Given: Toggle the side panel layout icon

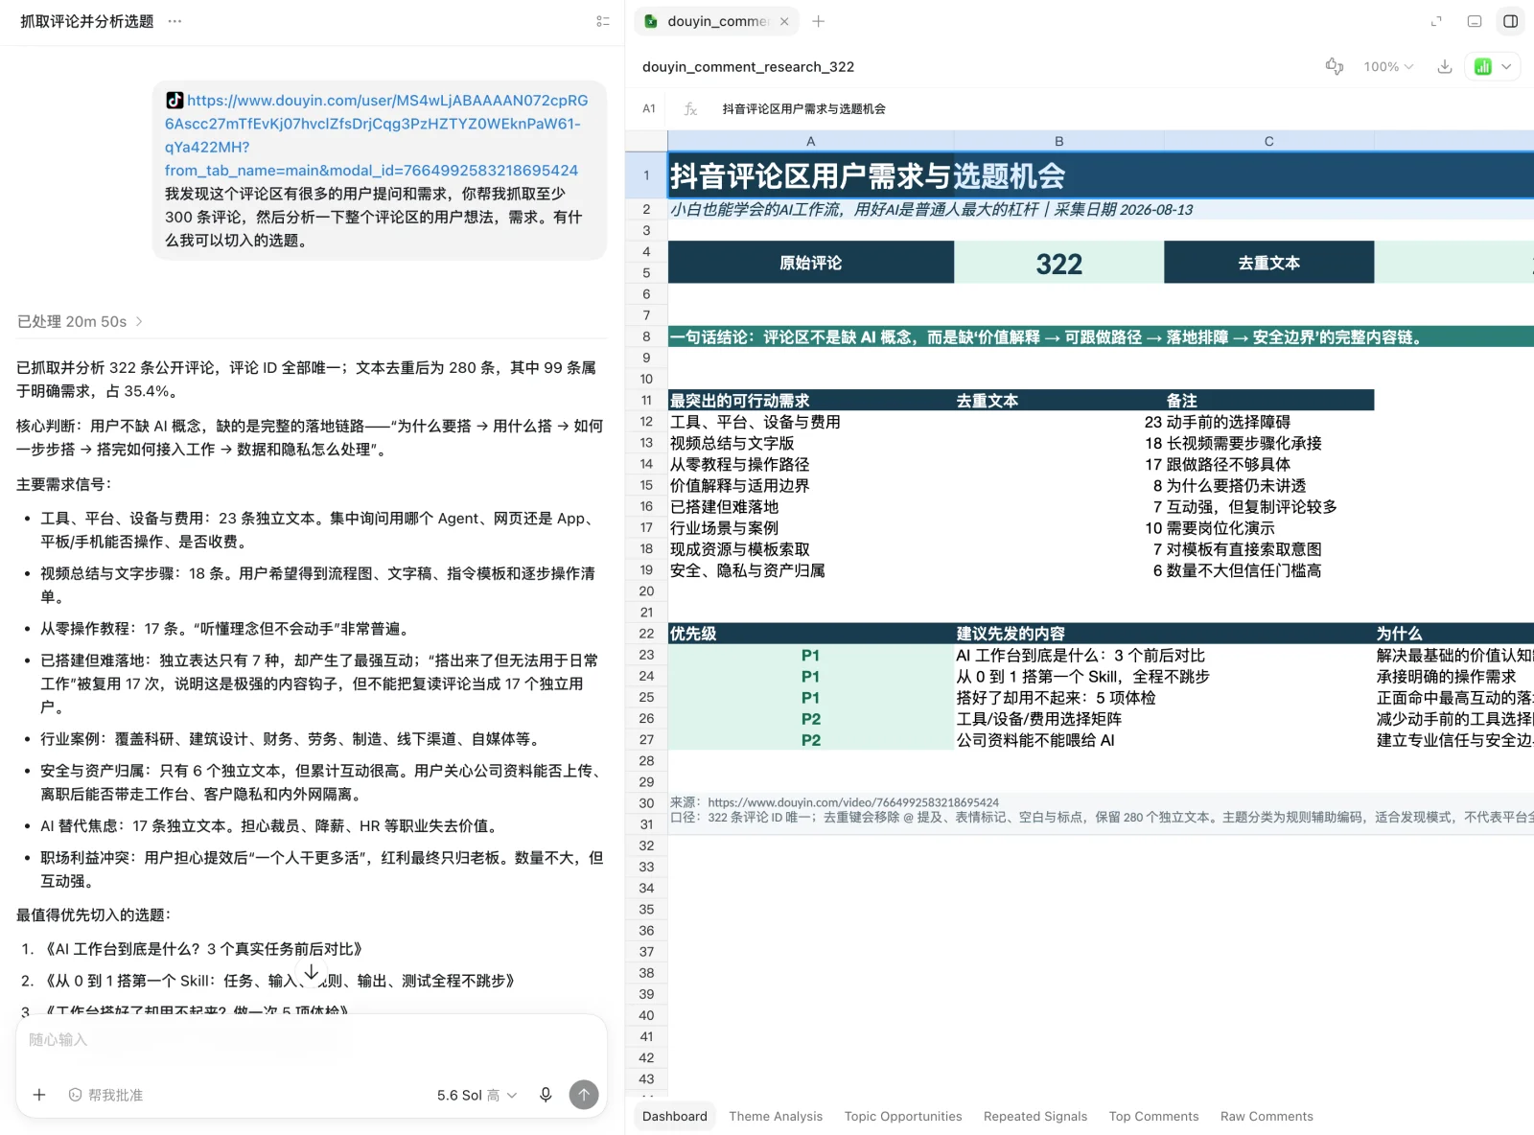Looking at the screenshot, I should pos(1511,21).
